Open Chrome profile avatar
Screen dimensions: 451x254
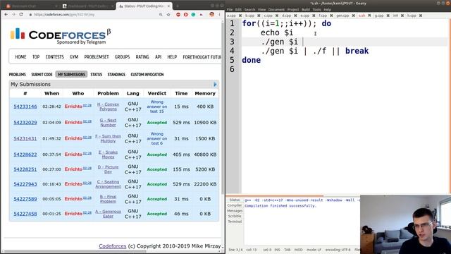(x=211, y=14)
